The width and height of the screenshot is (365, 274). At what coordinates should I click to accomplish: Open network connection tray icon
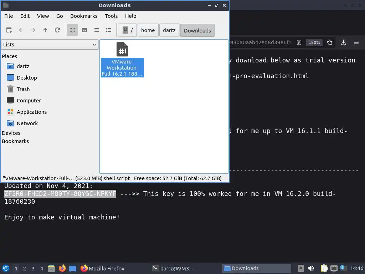[334, 269]
